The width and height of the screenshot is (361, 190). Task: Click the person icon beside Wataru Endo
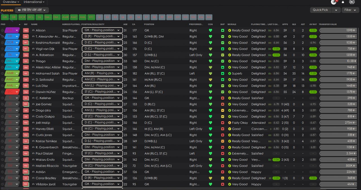(x=33, y=160)
